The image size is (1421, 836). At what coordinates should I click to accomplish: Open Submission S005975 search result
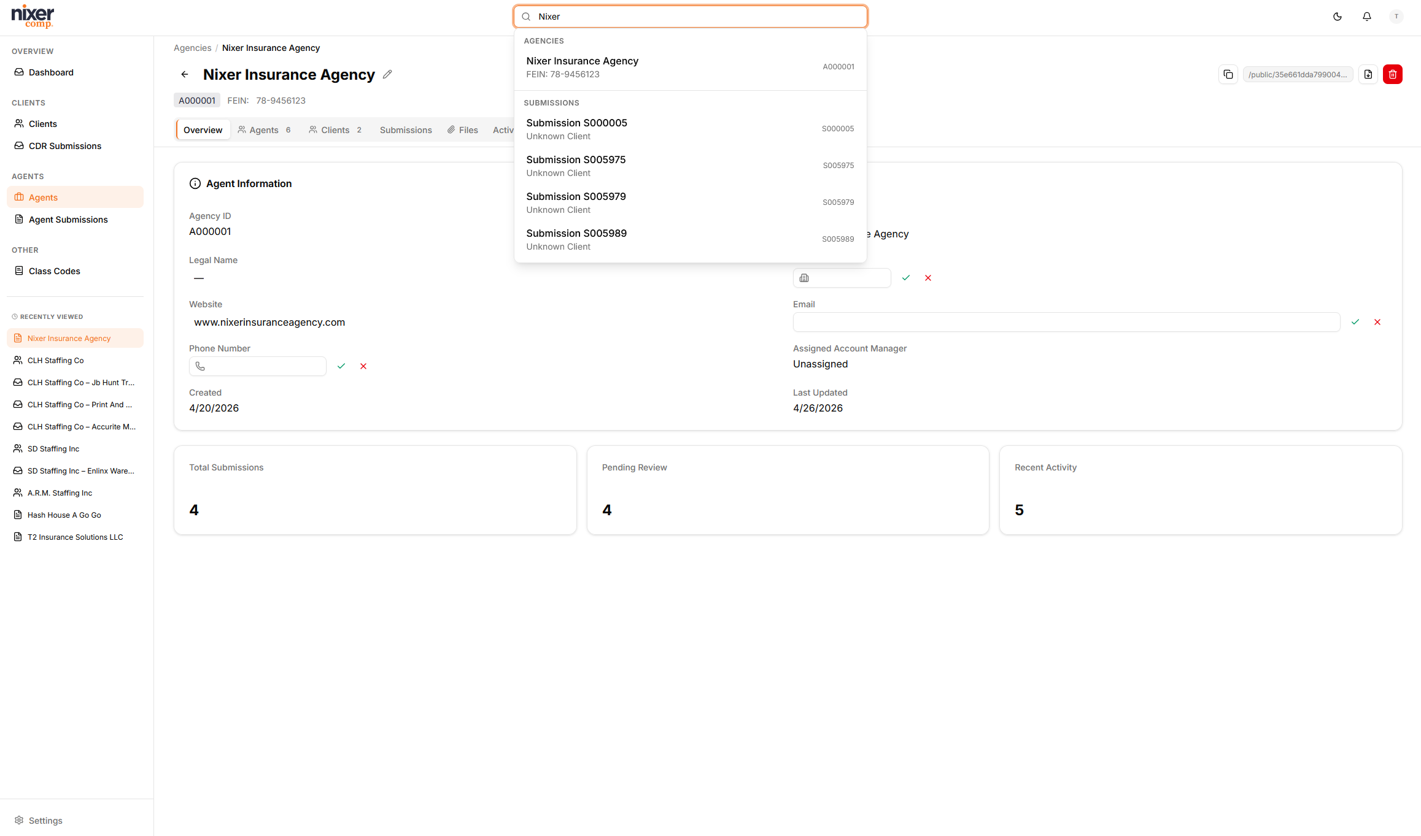coord(691,166)
